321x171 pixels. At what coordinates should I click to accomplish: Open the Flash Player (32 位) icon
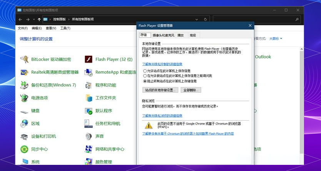(x=89, y=60)
